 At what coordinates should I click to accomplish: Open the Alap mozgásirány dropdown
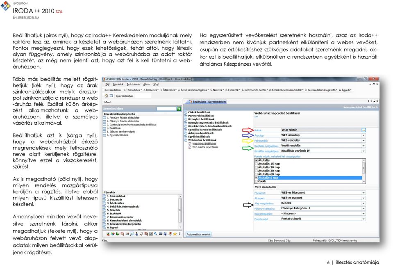[x=363, y=203]
